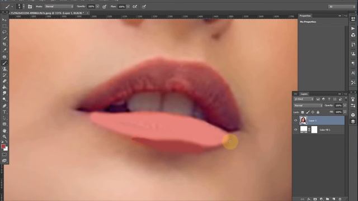
Task: Toggle the layer filter switch
Action: 346,99
